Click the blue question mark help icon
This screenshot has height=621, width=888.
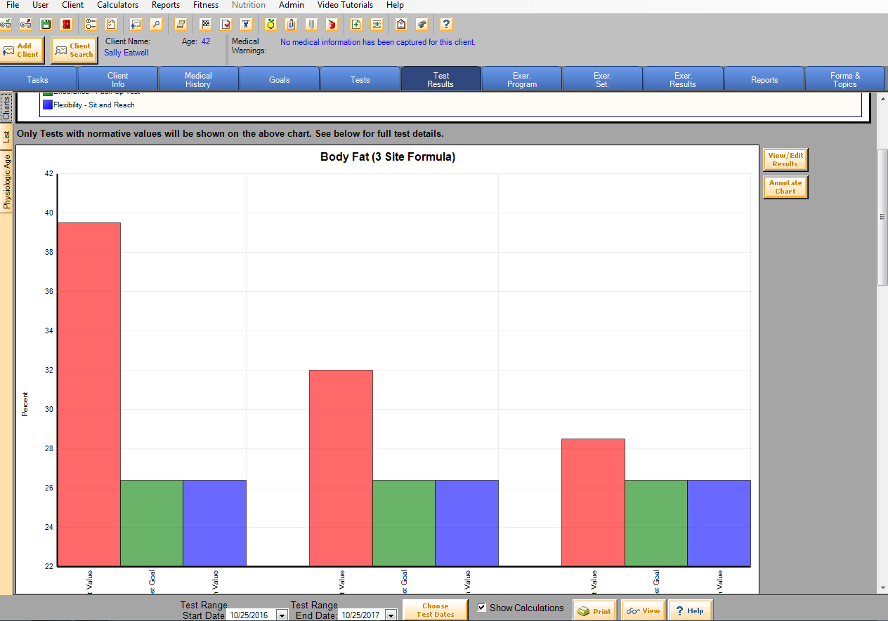pos(446,24)
